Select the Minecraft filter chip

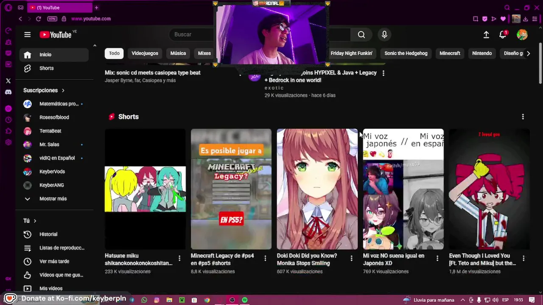click(x=450, y=53)
